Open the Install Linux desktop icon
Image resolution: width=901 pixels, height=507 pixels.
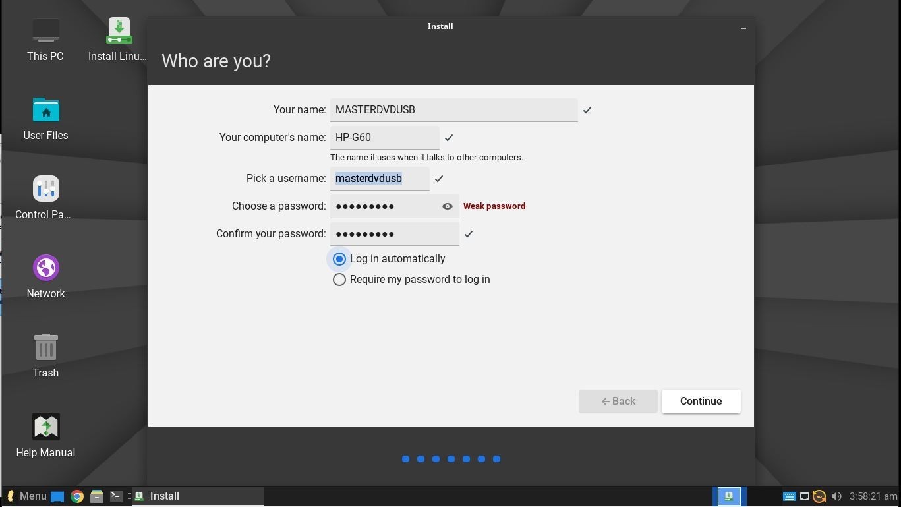[x=119, y=32]
